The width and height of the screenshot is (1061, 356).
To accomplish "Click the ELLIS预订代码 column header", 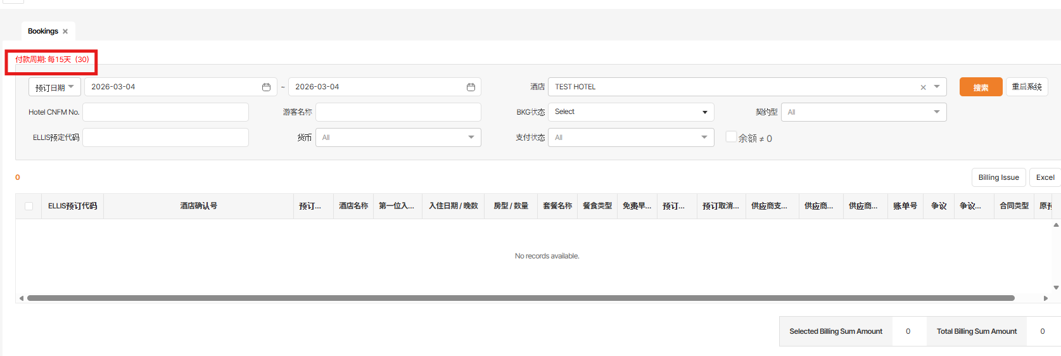I will pos(72,206).
